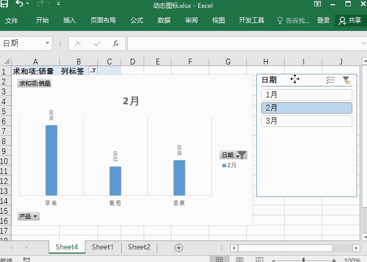Click the chart title 2月
Image resolution: width=367 pixels, height=262 pixels.
point(131,101)
